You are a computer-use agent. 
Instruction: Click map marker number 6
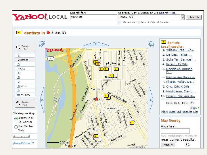pyautogui.click(x=96, y=136)
